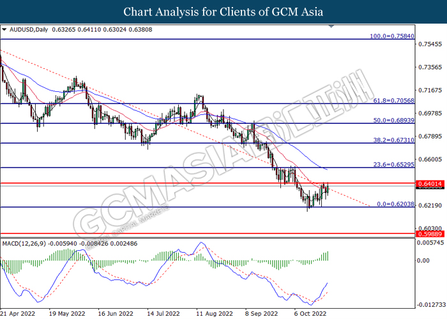447x319 pixels.
Task: Click the red 0.59889 price tag
Action: click(x=431, y=234)
